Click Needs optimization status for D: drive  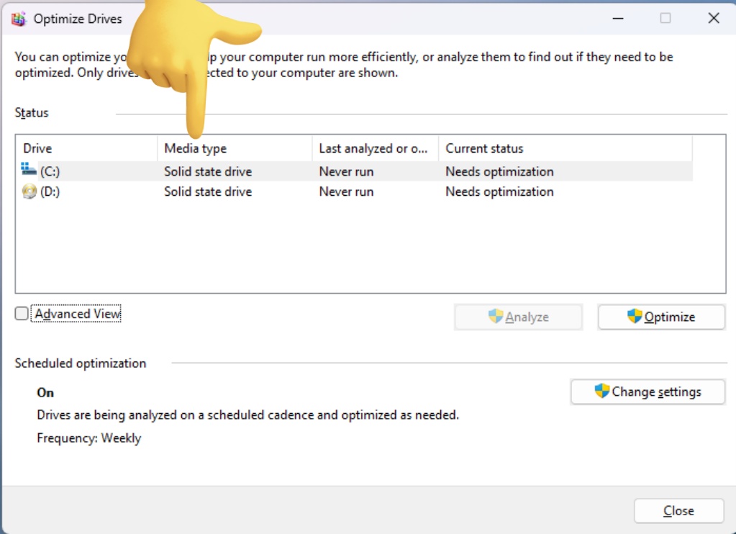tap(499, 192)
